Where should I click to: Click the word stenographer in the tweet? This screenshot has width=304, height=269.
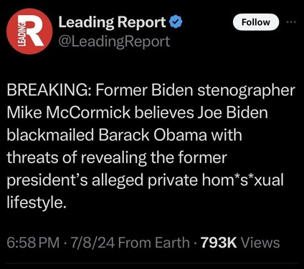click(246, 91)
